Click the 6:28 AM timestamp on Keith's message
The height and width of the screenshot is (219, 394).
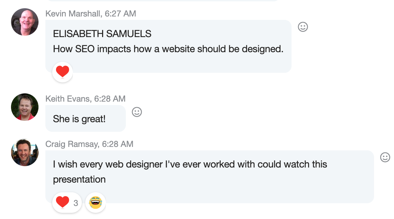[110, 99]
